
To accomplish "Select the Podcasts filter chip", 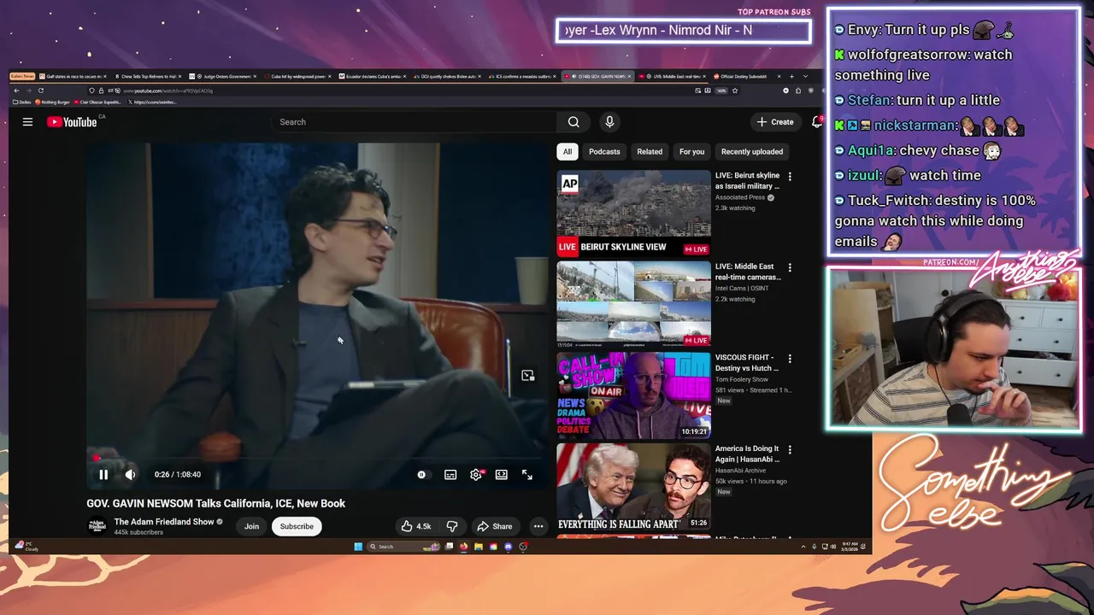I will (604, 152).
